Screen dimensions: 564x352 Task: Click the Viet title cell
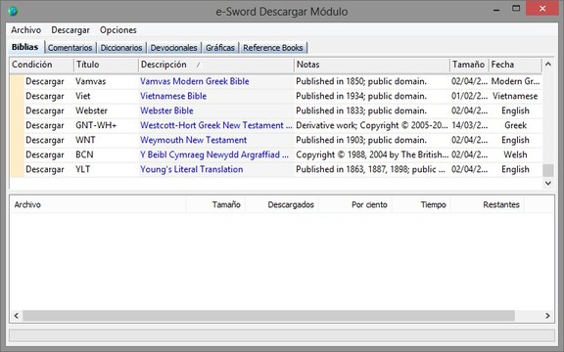pyautogui.click(x=82, y=96)
